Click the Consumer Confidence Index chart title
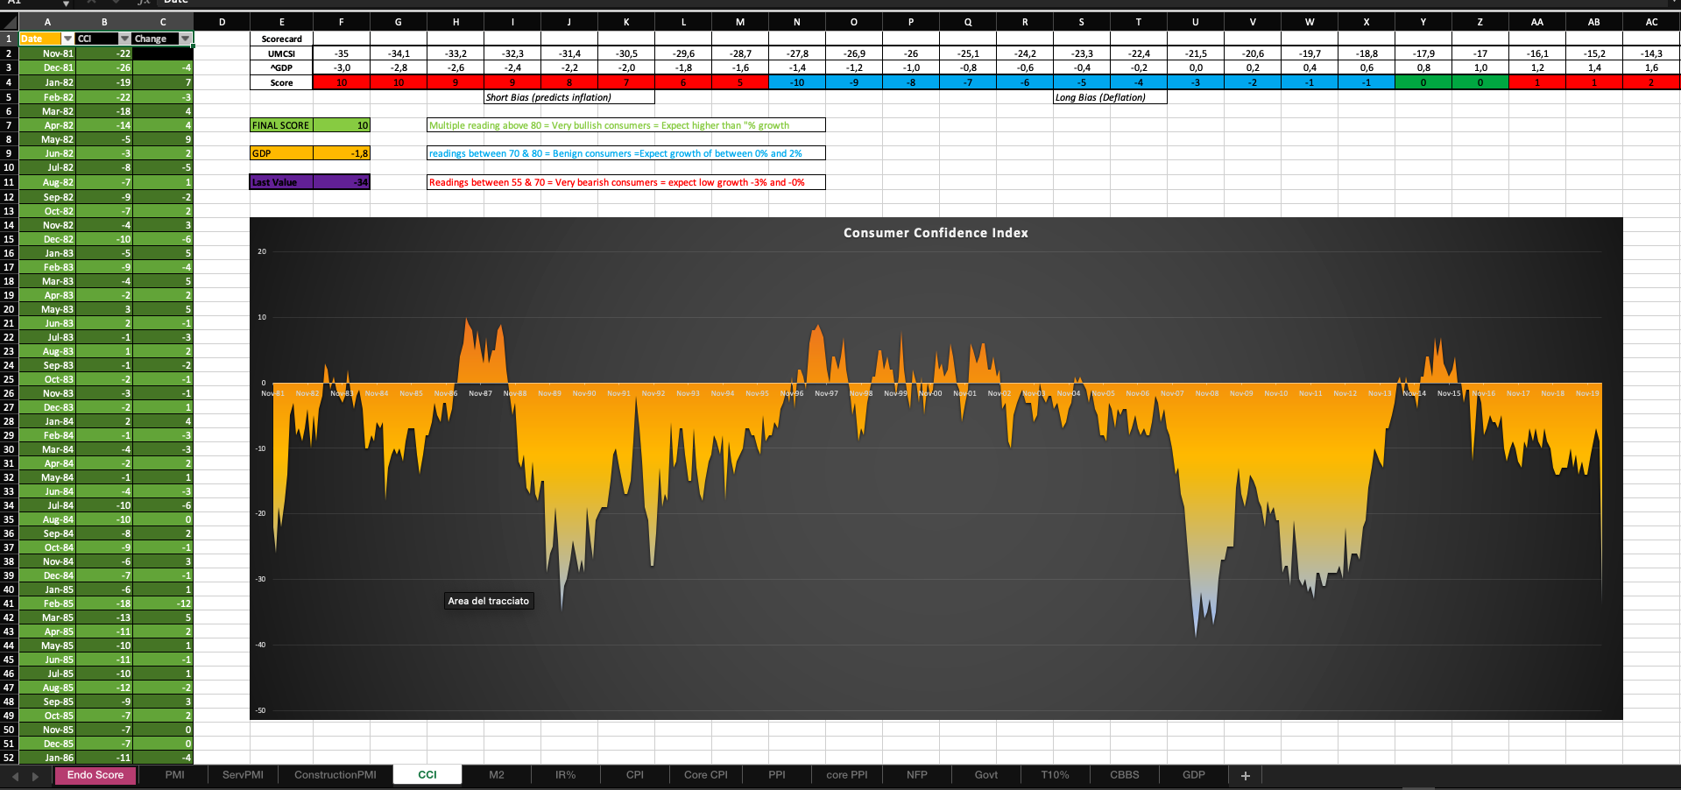This screenshot has height=790, width=1681. click(x=936, y=233)
